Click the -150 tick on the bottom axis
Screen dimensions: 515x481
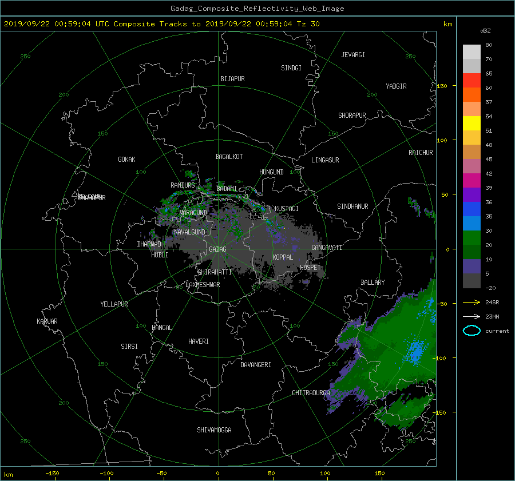pos(52,474)
